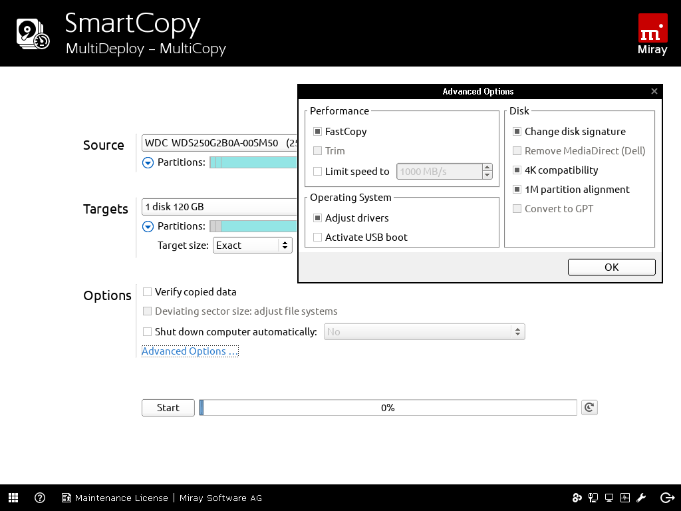Uncheck Change disk signature
The width and height of the screenshot is (681, 511).
click(517, 132)
